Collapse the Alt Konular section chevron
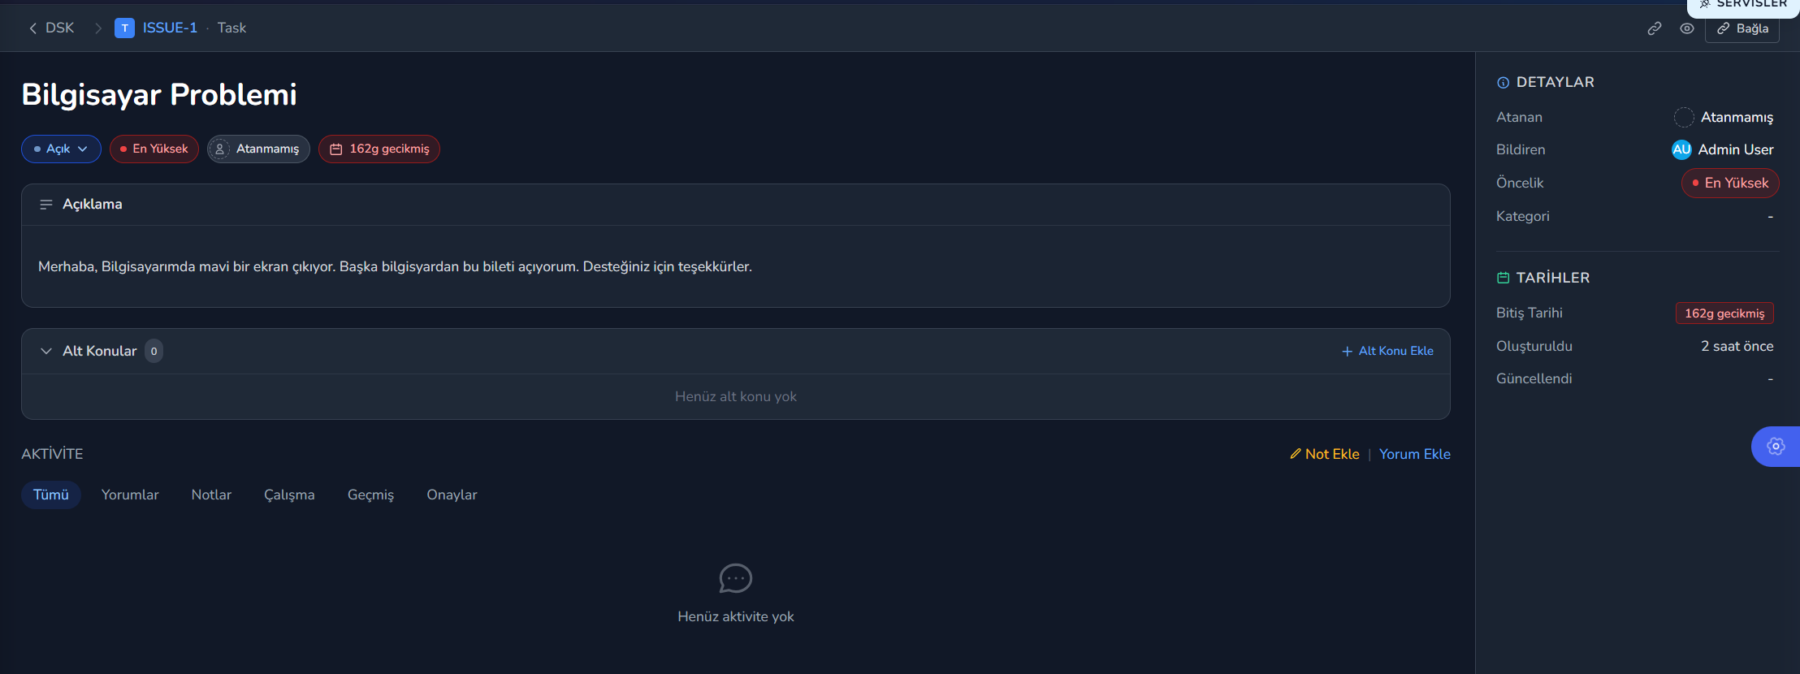The width and height of the screenshot is (1800, 674). [46, 351]
